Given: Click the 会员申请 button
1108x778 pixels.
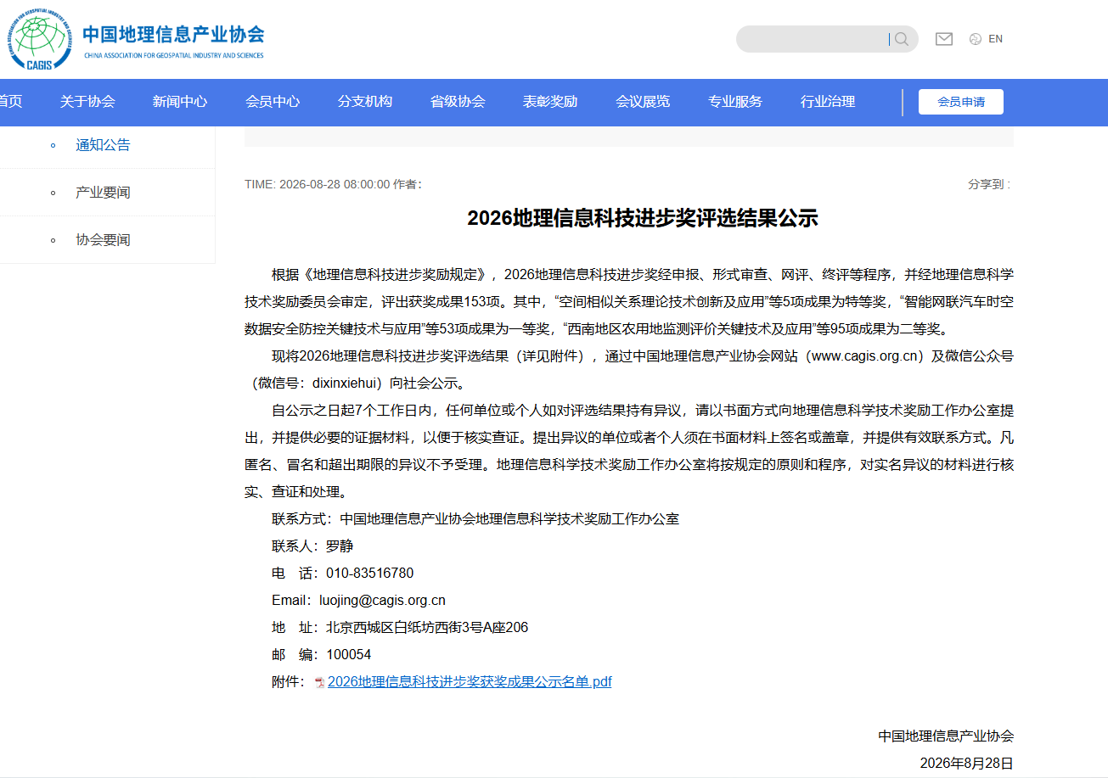Looking at the screenshot, I should pyautogui.click(x=961, y=102).
